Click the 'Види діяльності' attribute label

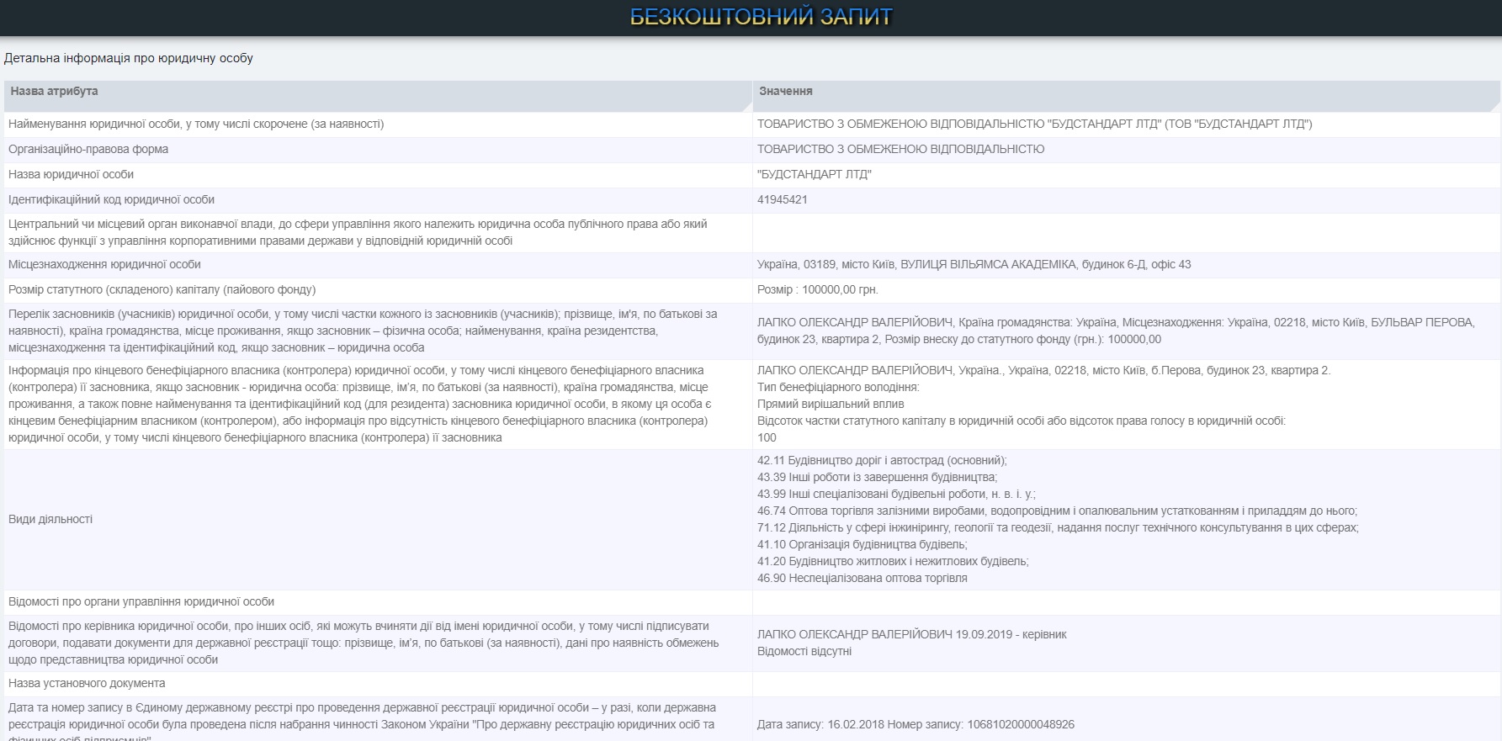click(50, 519)
